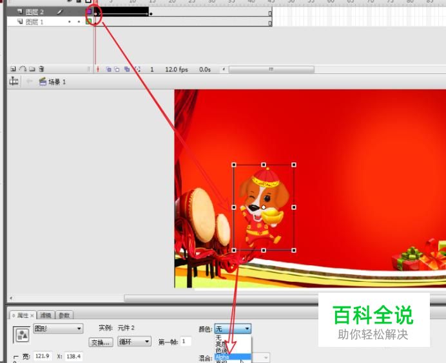This screenshot has width=446, height=363.
Task: Click the Center Frame icon under the timeline
Action: click(x=98, y=69)
